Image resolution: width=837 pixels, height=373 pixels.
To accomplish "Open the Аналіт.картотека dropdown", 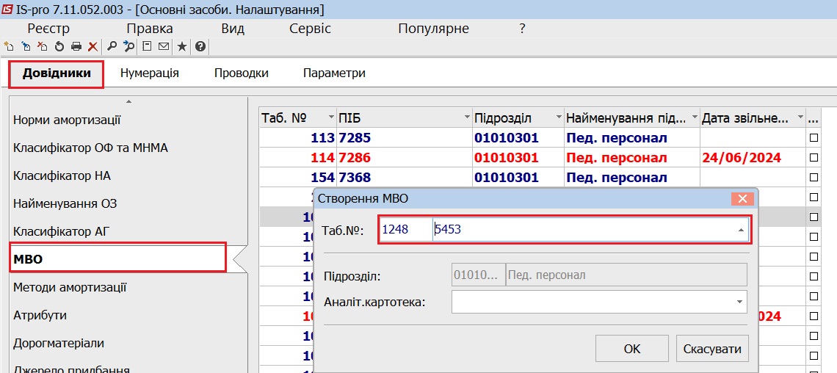I will pyautogui.click(x=738, y=302).
